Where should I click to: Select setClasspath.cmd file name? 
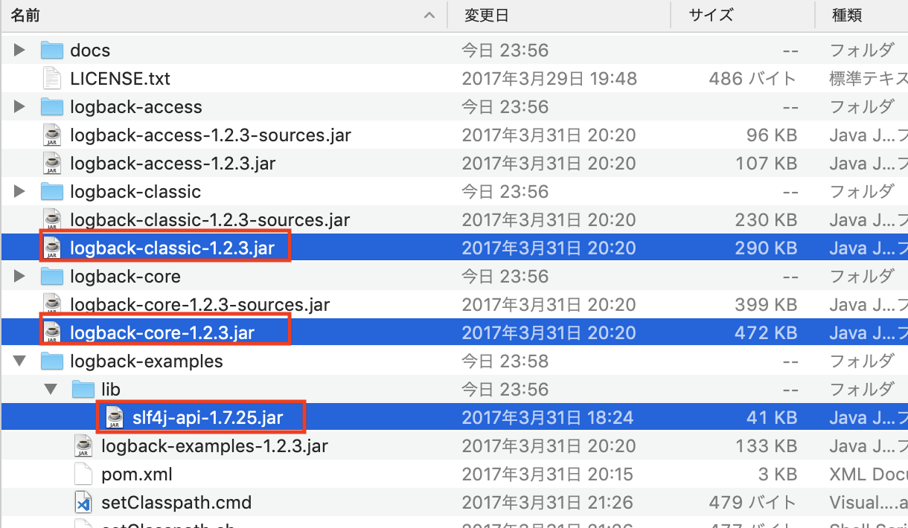[176, 503]
